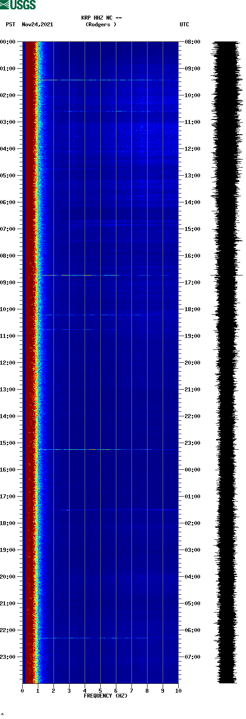
Task: Click the '(Rodgers )' station name
Action: [x=101, y=25]
